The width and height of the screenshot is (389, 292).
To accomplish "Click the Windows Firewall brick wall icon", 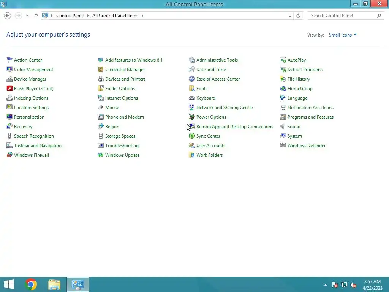I will pyautogui.click(x=9, y=155).
